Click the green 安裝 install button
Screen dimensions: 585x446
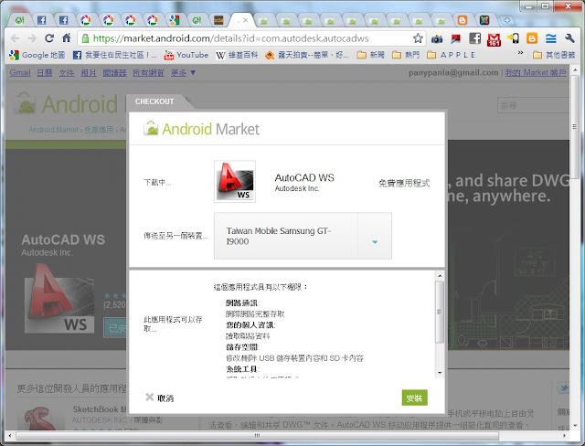[x=414, y=398]
